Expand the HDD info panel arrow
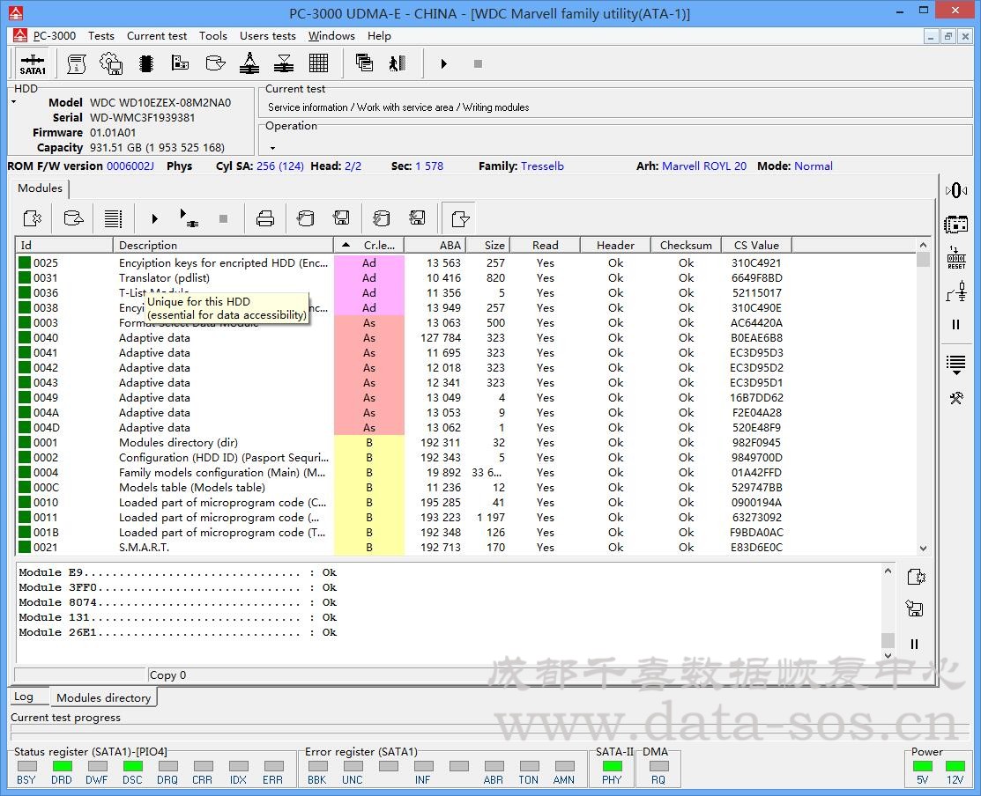Viewport: 981px width, 796px height. click(x=14, y=103)
